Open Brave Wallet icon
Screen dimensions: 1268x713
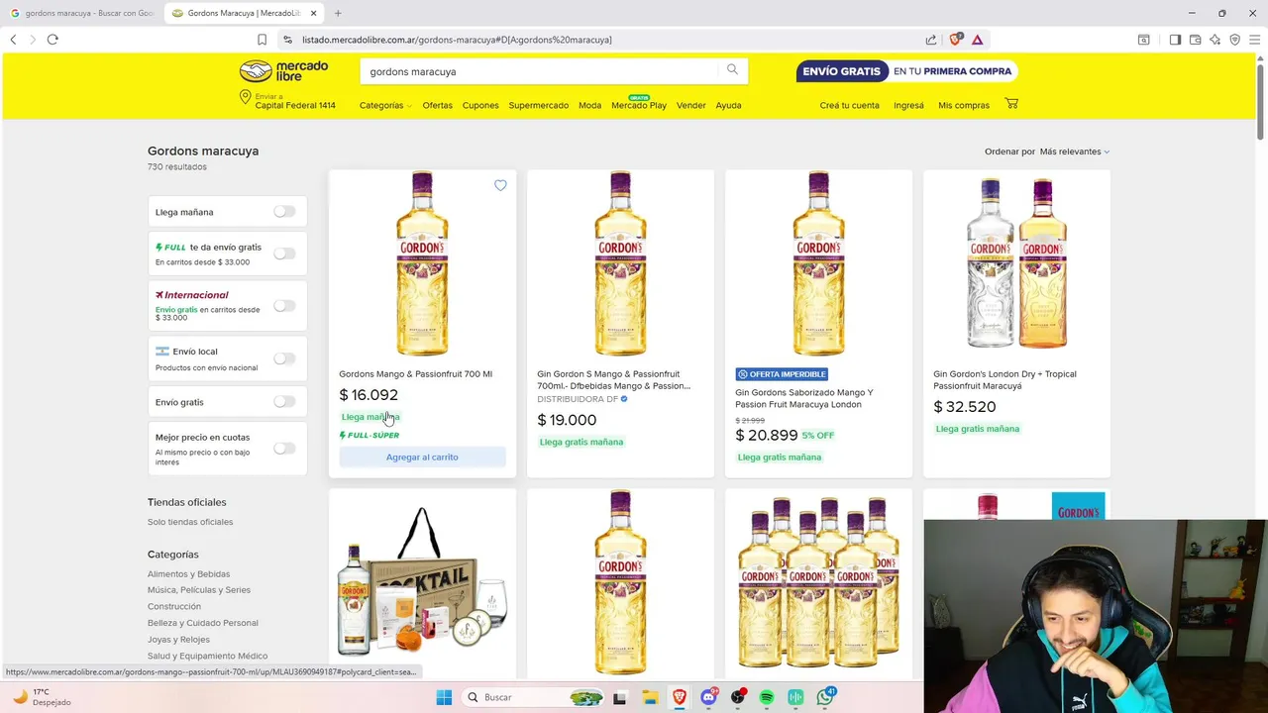tap(1195, 40)
